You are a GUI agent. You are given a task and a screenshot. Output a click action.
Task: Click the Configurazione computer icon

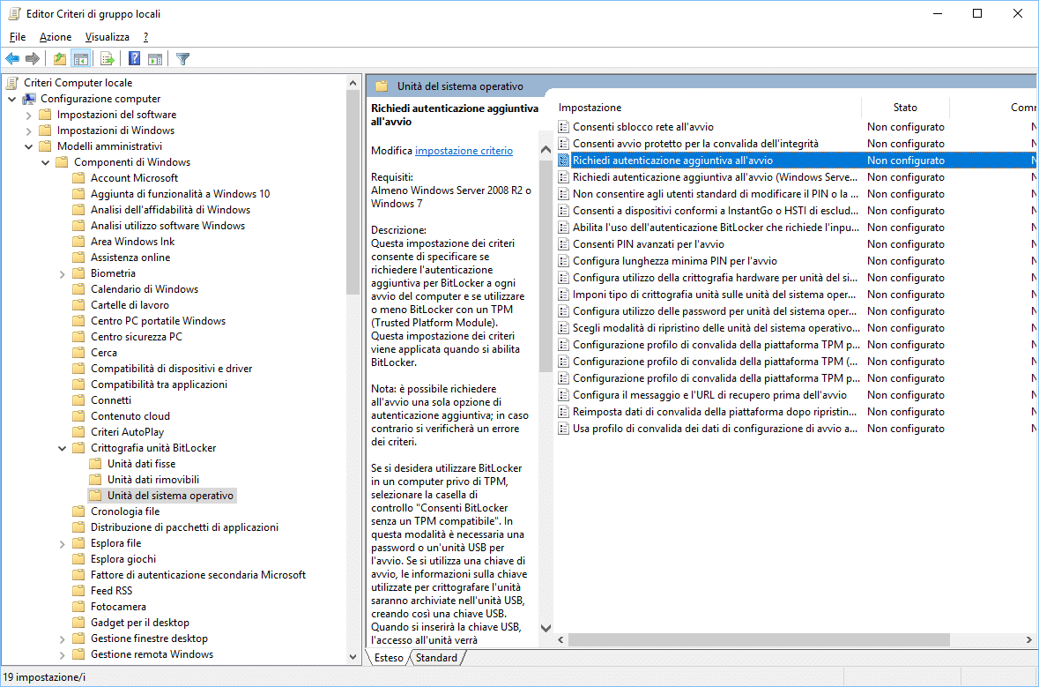pyautogui.click(x=28, y=99)
